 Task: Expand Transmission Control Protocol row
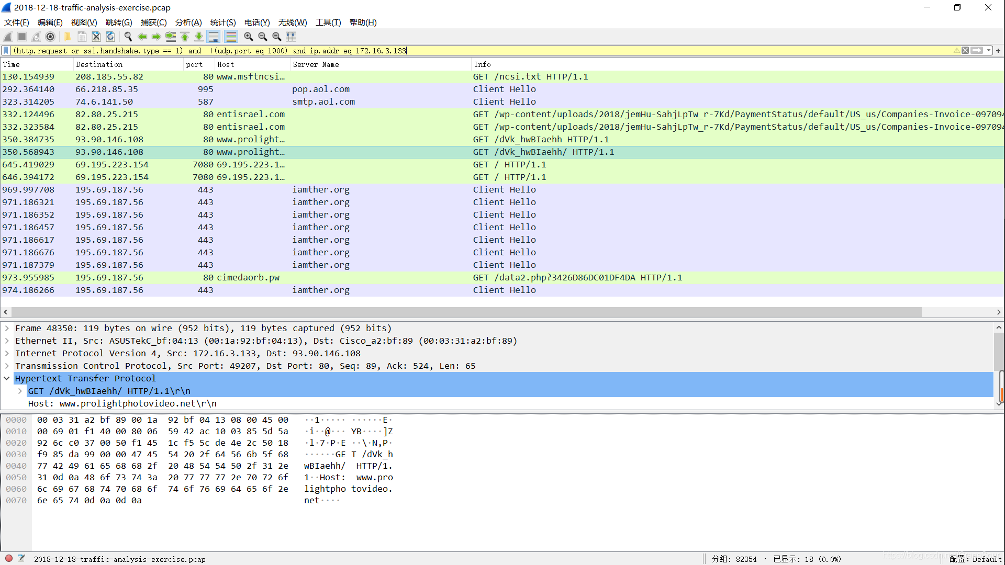pos(7,366)
